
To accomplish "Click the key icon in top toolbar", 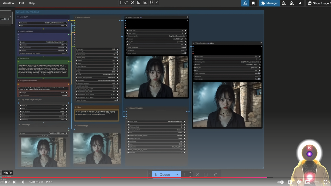I will (126, 3).
